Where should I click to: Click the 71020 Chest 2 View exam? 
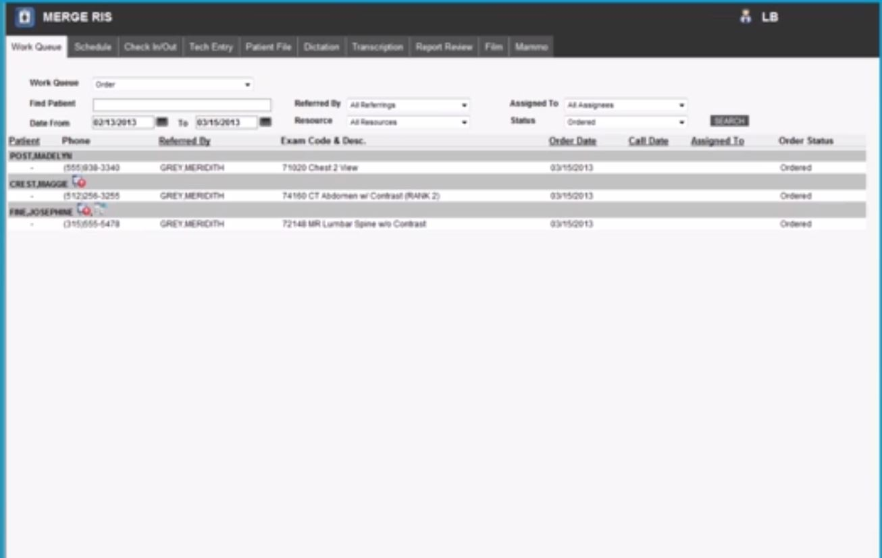point(320,168)
